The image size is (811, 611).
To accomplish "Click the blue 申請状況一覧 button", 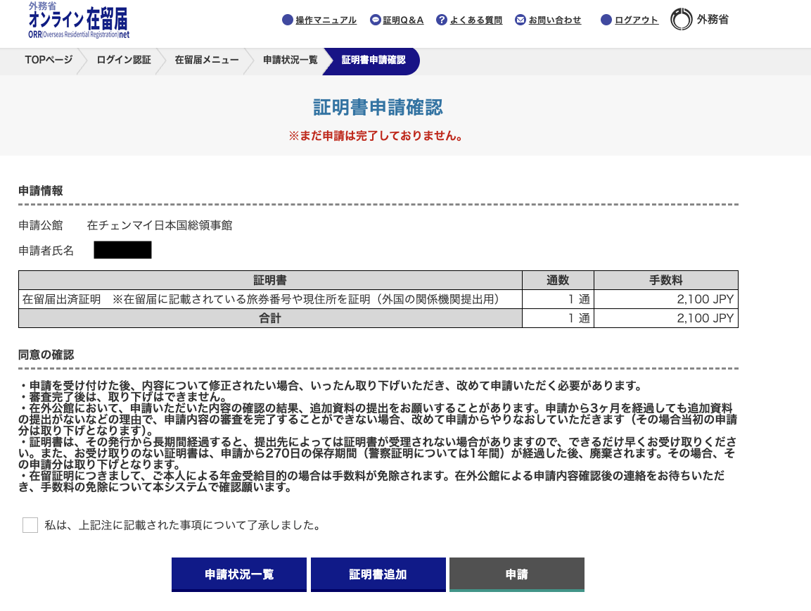I will pyautogui.click(x=239, y=575).
